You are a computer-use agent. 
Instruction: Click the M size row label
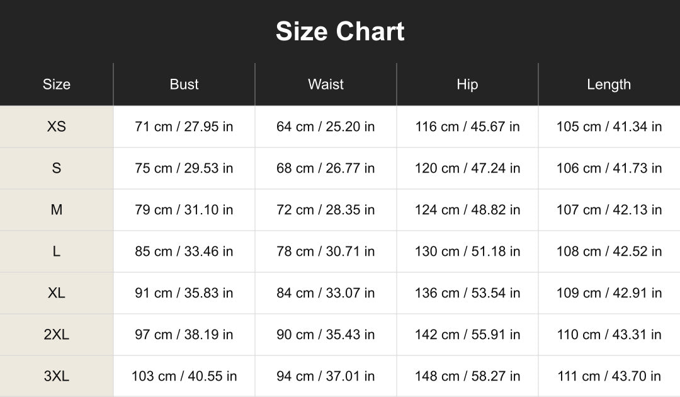pos(57,210)
